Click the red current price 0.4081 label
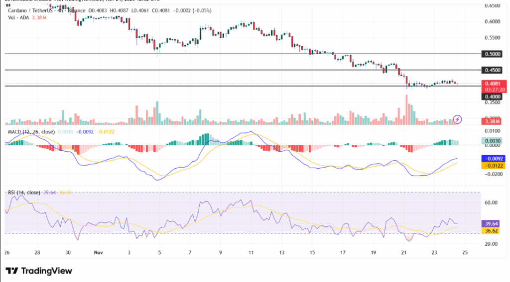The width and height of the screenshot is (510, 282). (493, 84)
